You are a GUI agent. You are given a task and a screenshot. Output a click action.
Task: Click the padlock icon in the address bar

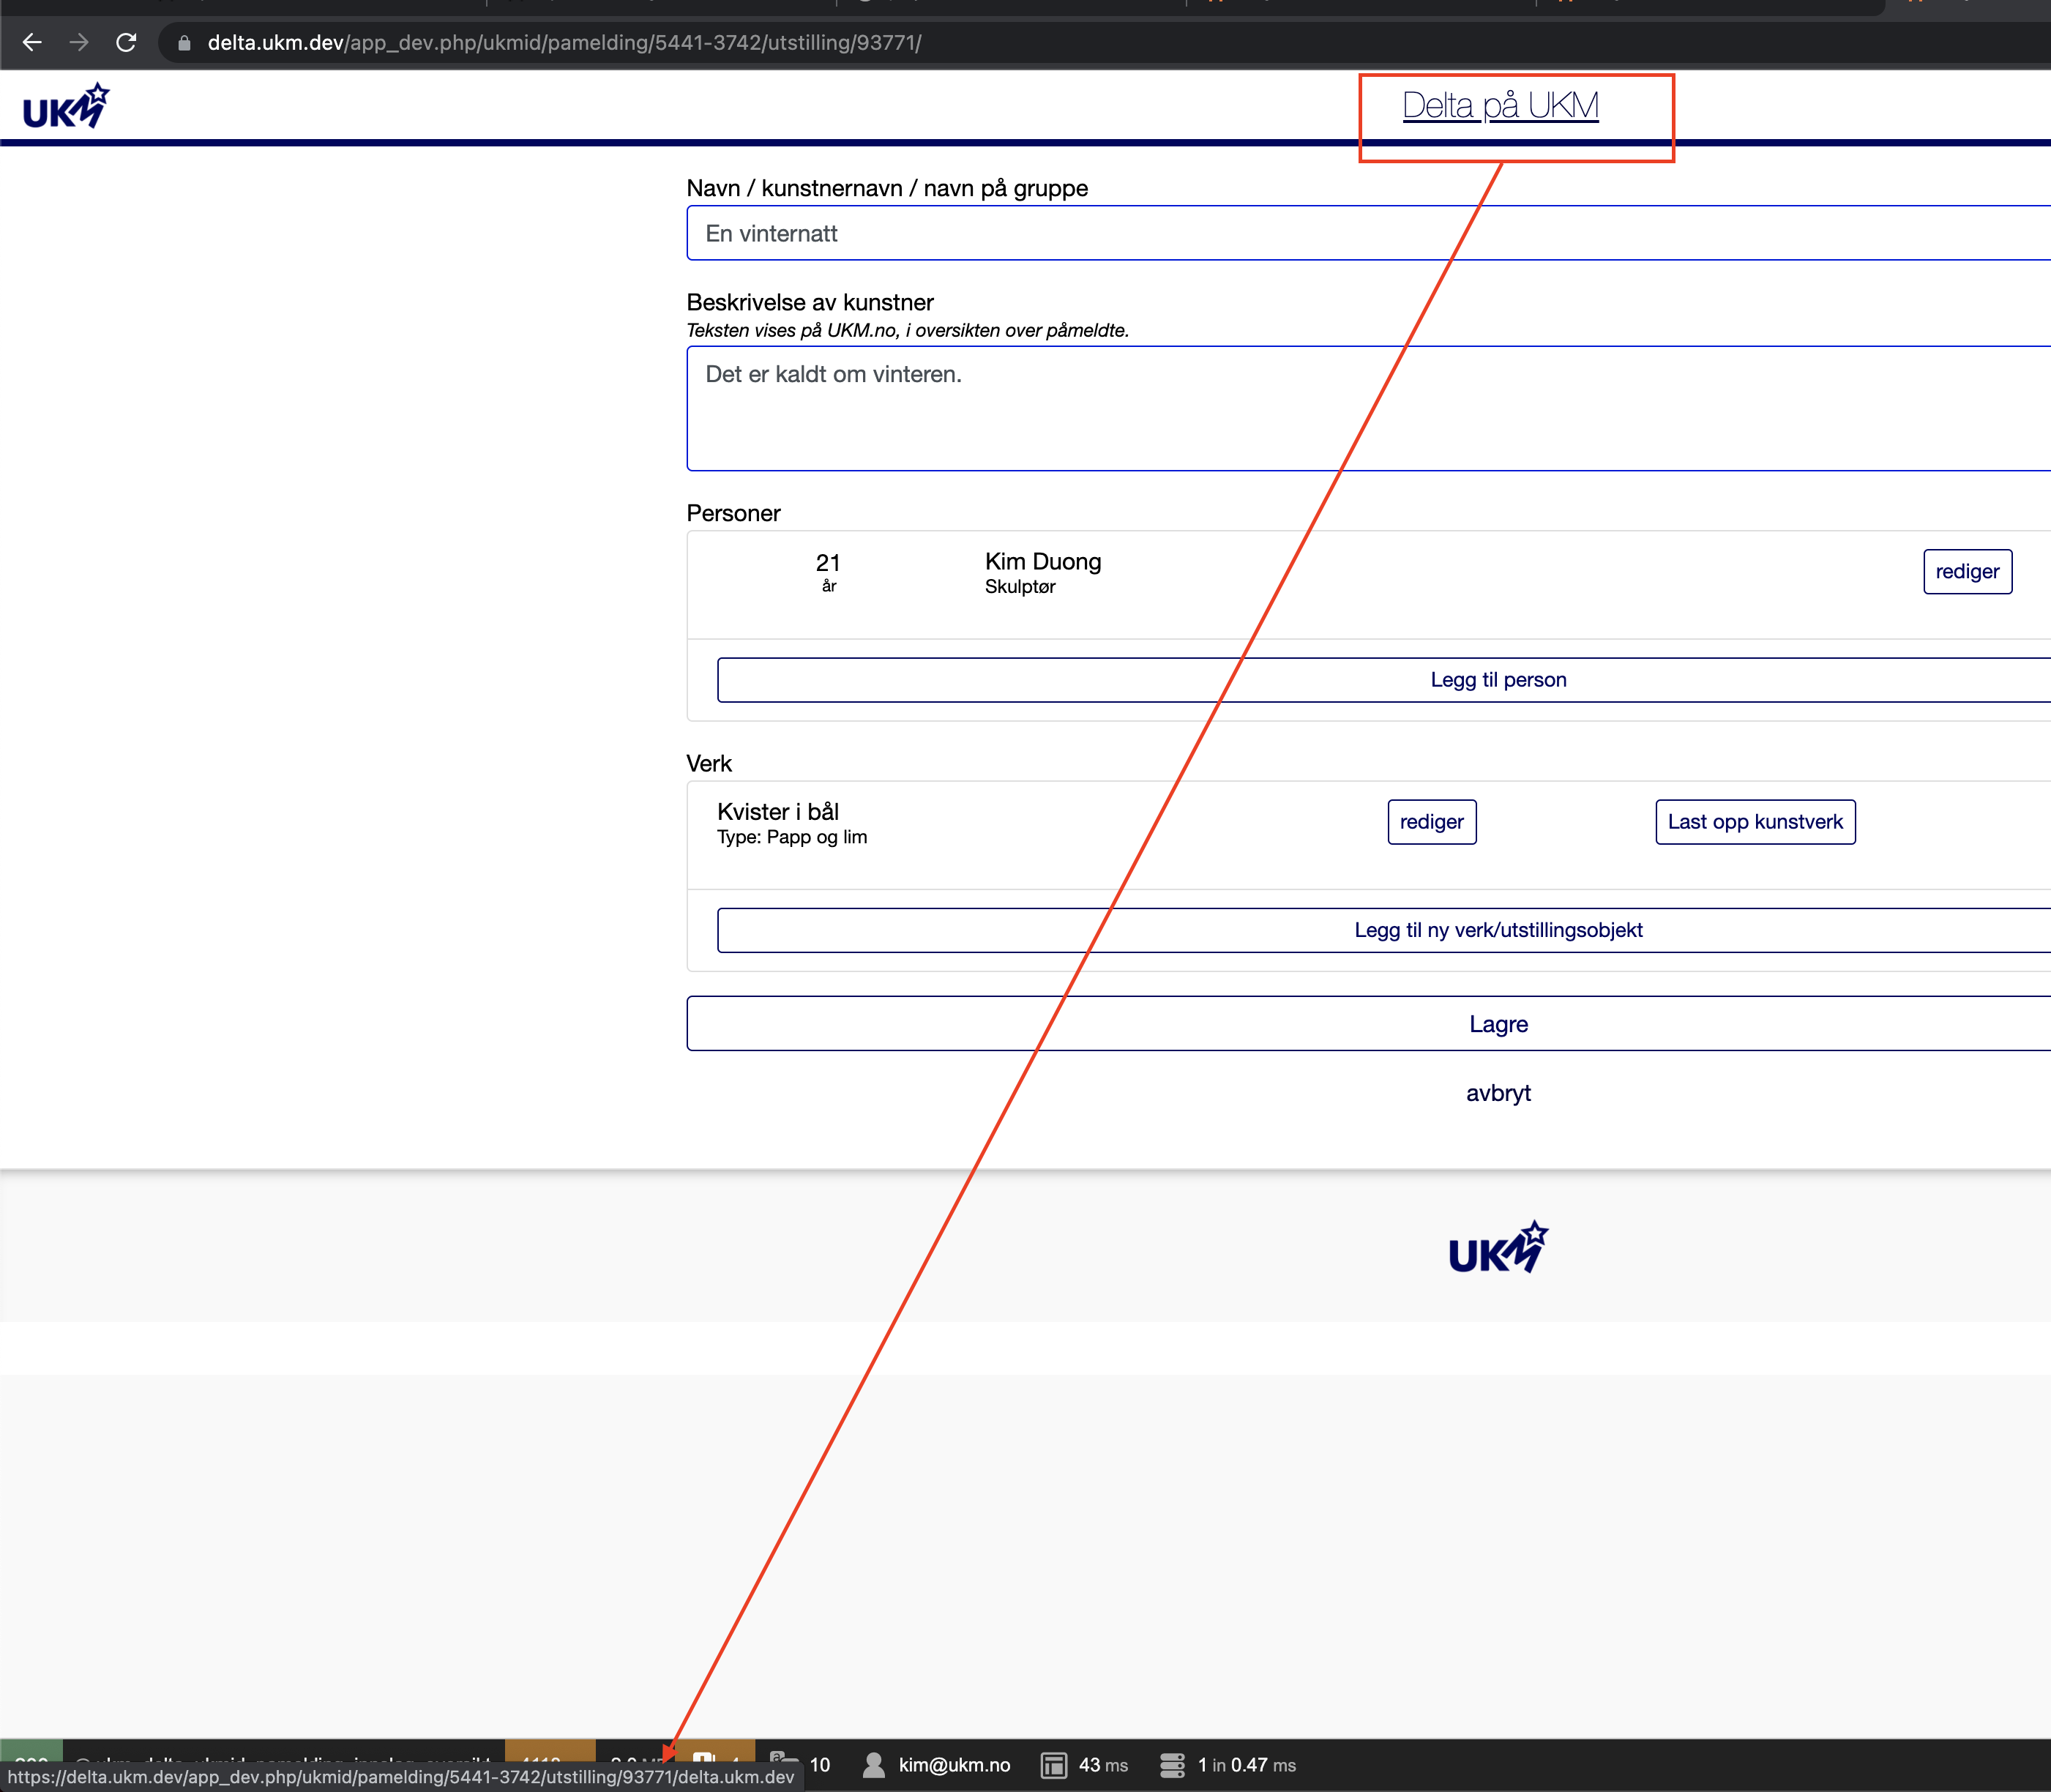coord(184,42)
